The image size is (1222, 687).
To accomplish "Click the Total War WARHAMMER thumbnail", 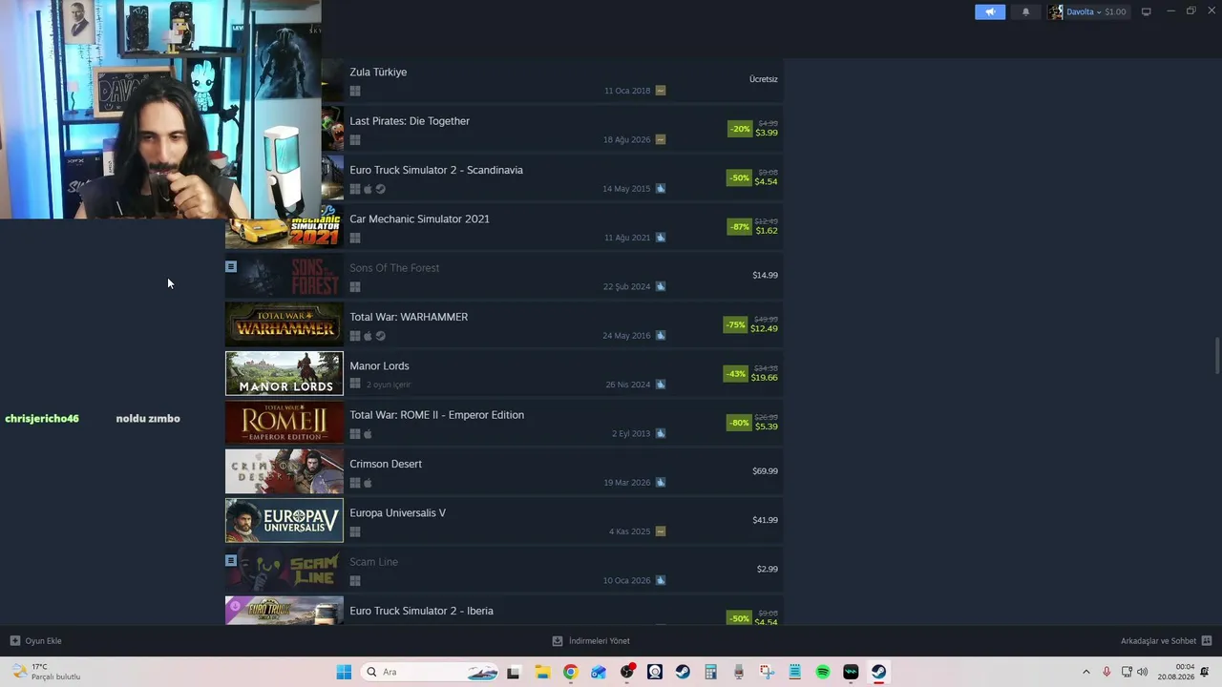I will 284,324.
